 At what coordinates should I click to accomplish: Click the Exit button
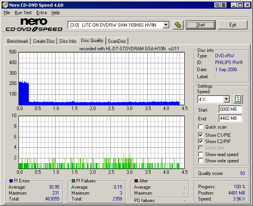232,25
